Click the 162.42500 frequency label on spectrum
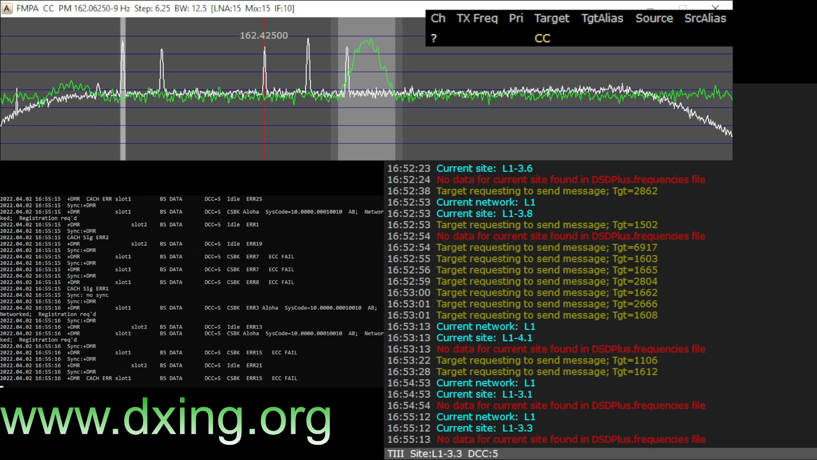Viewport: 817px width, 460px height. 264,35
